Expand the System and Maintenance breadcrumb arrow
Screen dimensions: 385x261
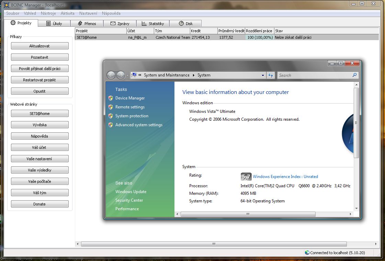pyautogui.click(x=193, y=75)
